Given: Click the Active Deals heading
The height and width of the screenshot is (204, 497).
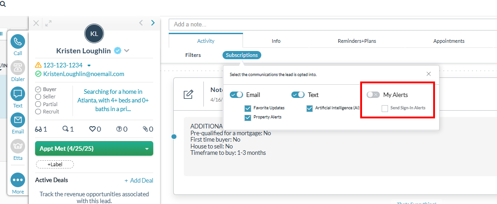Looking at the screenshot, I should point(52,180).
